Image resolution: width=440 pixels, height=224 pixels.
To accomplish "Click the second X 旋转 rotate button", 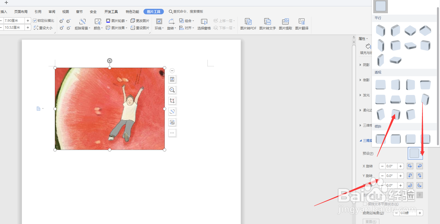I will tap(420, 166).
